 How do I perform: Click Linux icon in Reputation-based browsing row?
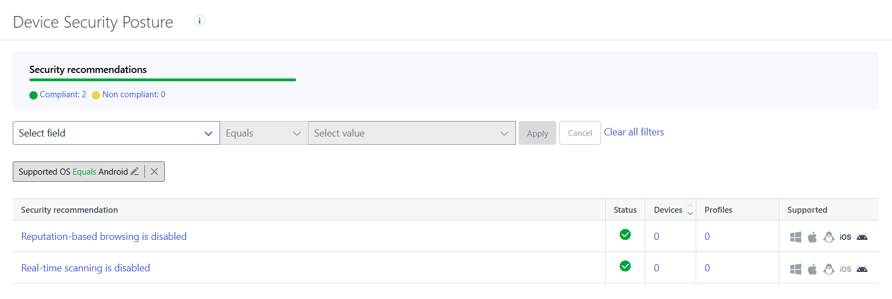pos(829,237)
